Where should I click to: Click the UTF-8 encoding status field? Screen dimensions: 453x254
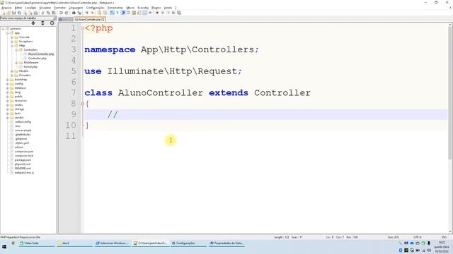(418, 237)
